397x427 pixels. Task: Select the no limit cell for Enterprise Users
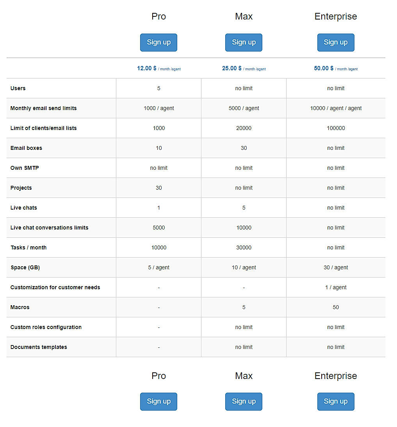coord(336,88)
